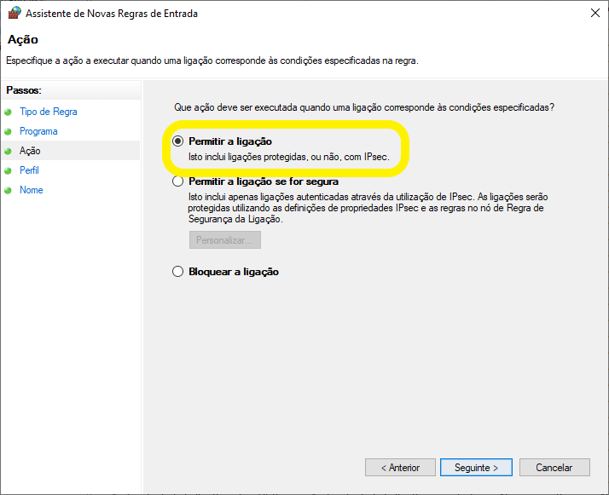Click green bullet beside Programa step

[x=9, y=131]
